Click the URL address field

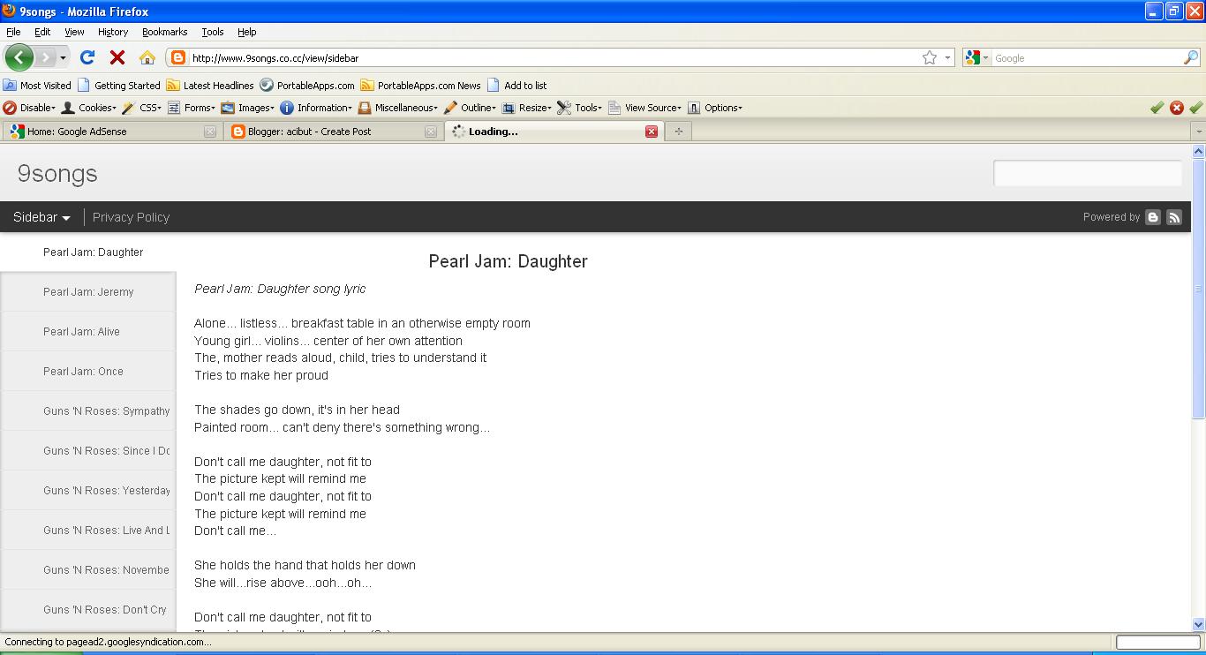click(x=554, y=58)
